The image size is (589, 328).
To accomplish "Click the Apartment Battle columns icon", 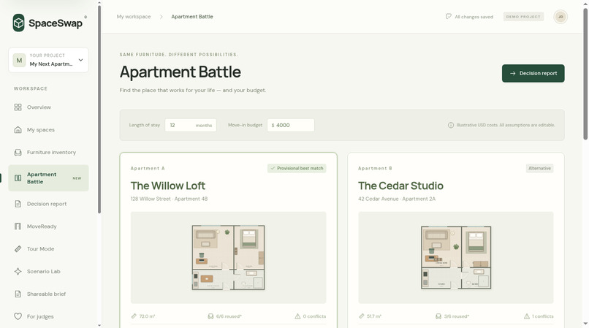I will click(x=18, y=178).
